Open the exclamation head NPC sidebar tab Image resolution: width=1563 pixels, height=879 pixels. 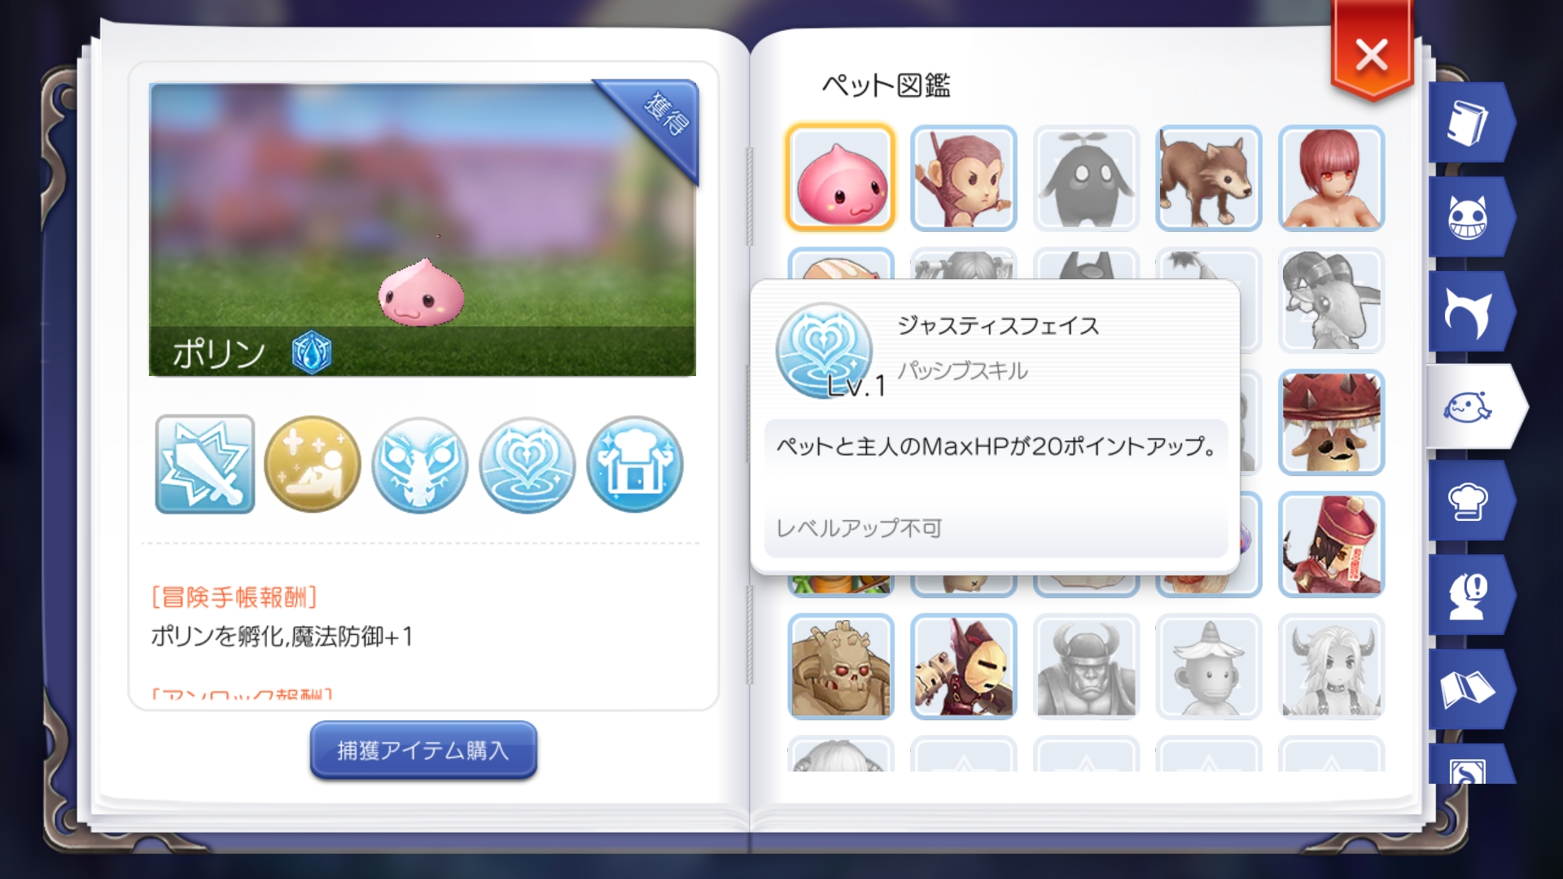1469,595
